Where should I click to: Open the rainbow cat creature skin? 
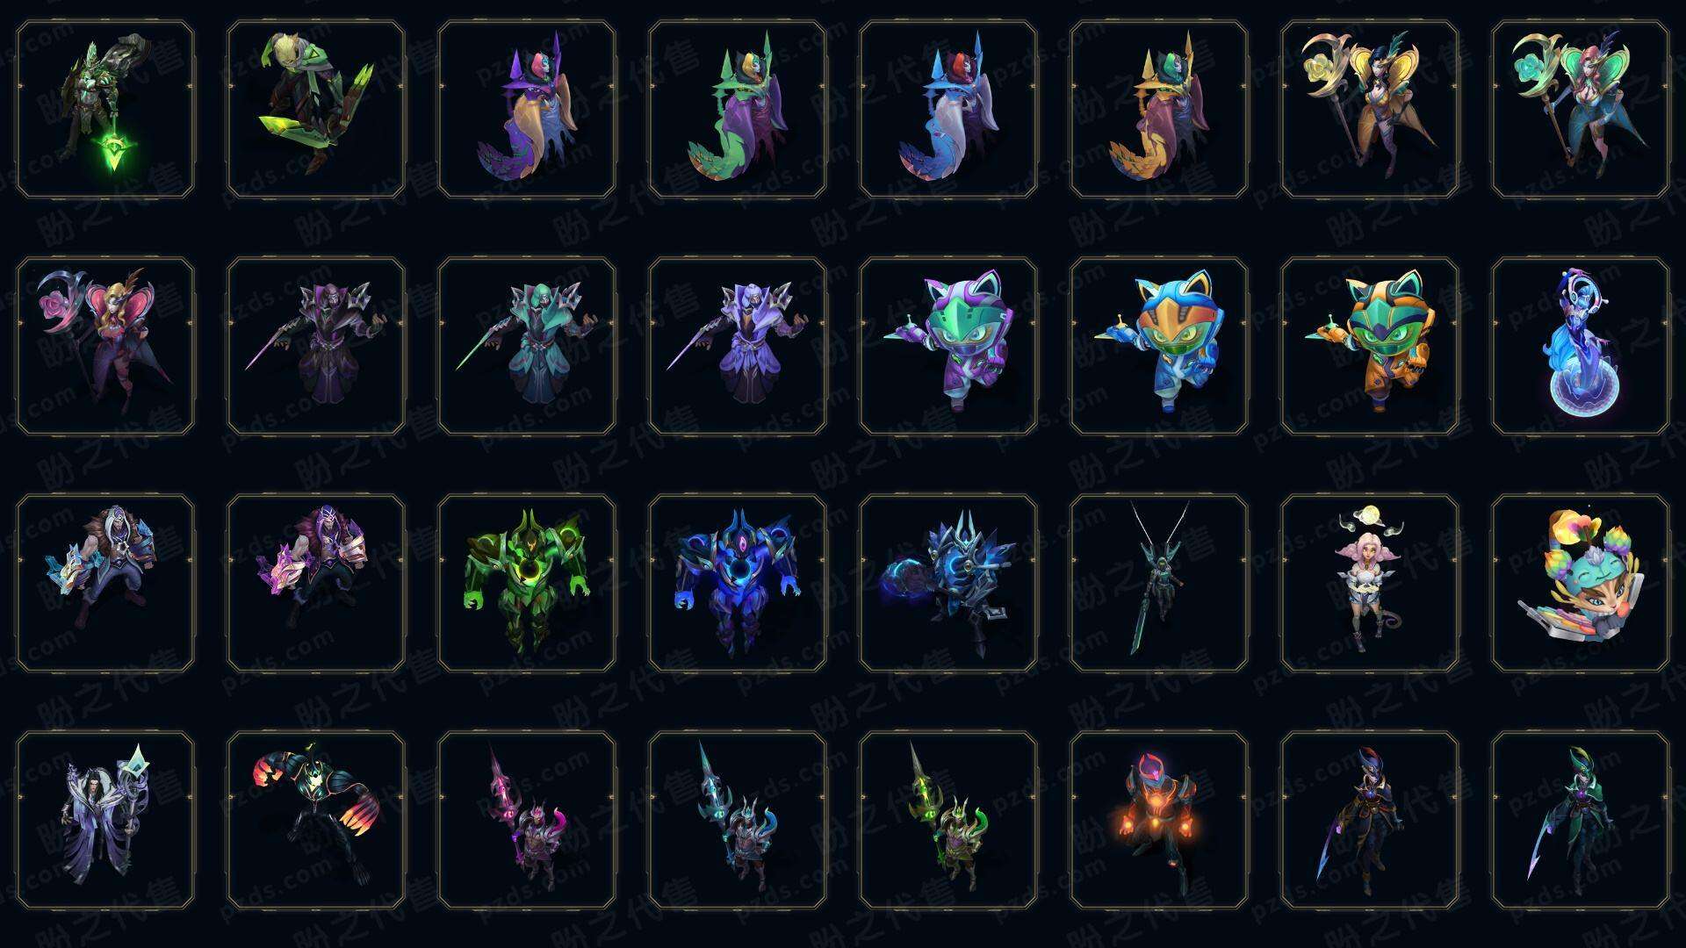pyautogui.click(x=1581, y=583)
